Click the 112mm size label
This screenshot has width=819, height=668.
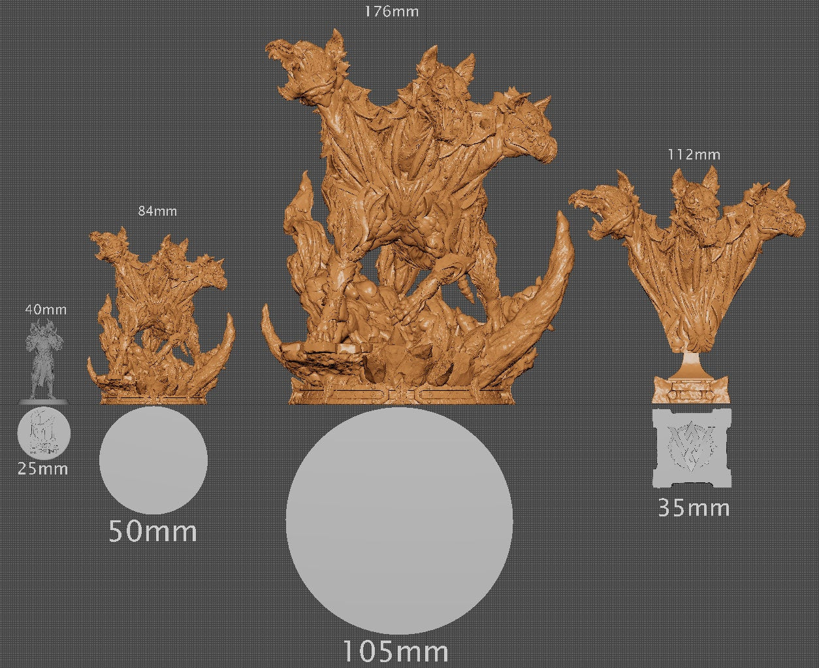coord(695,156)
